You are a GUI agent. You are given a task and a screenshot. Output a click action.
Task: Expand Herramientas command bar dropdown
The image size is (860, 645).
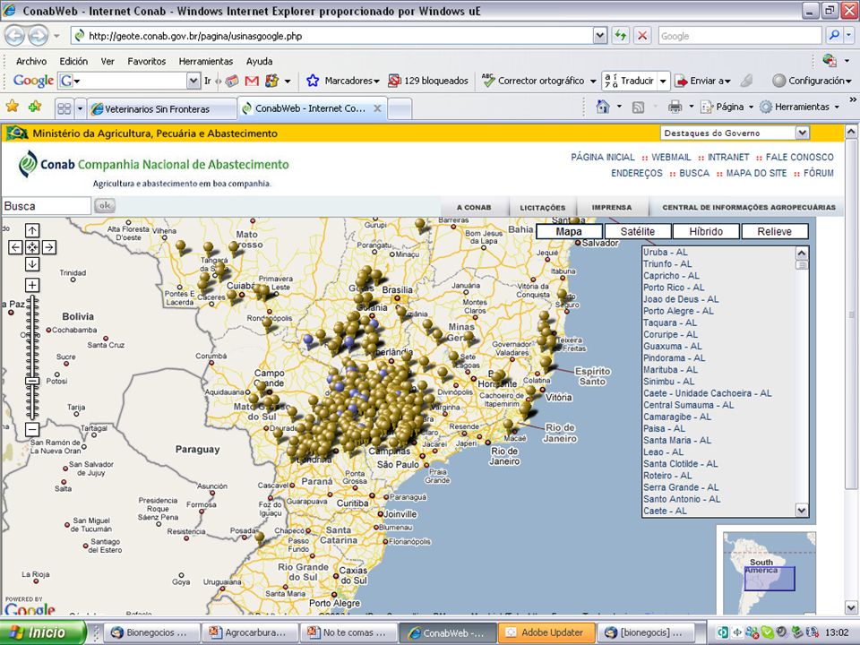(x=837, y=107)
